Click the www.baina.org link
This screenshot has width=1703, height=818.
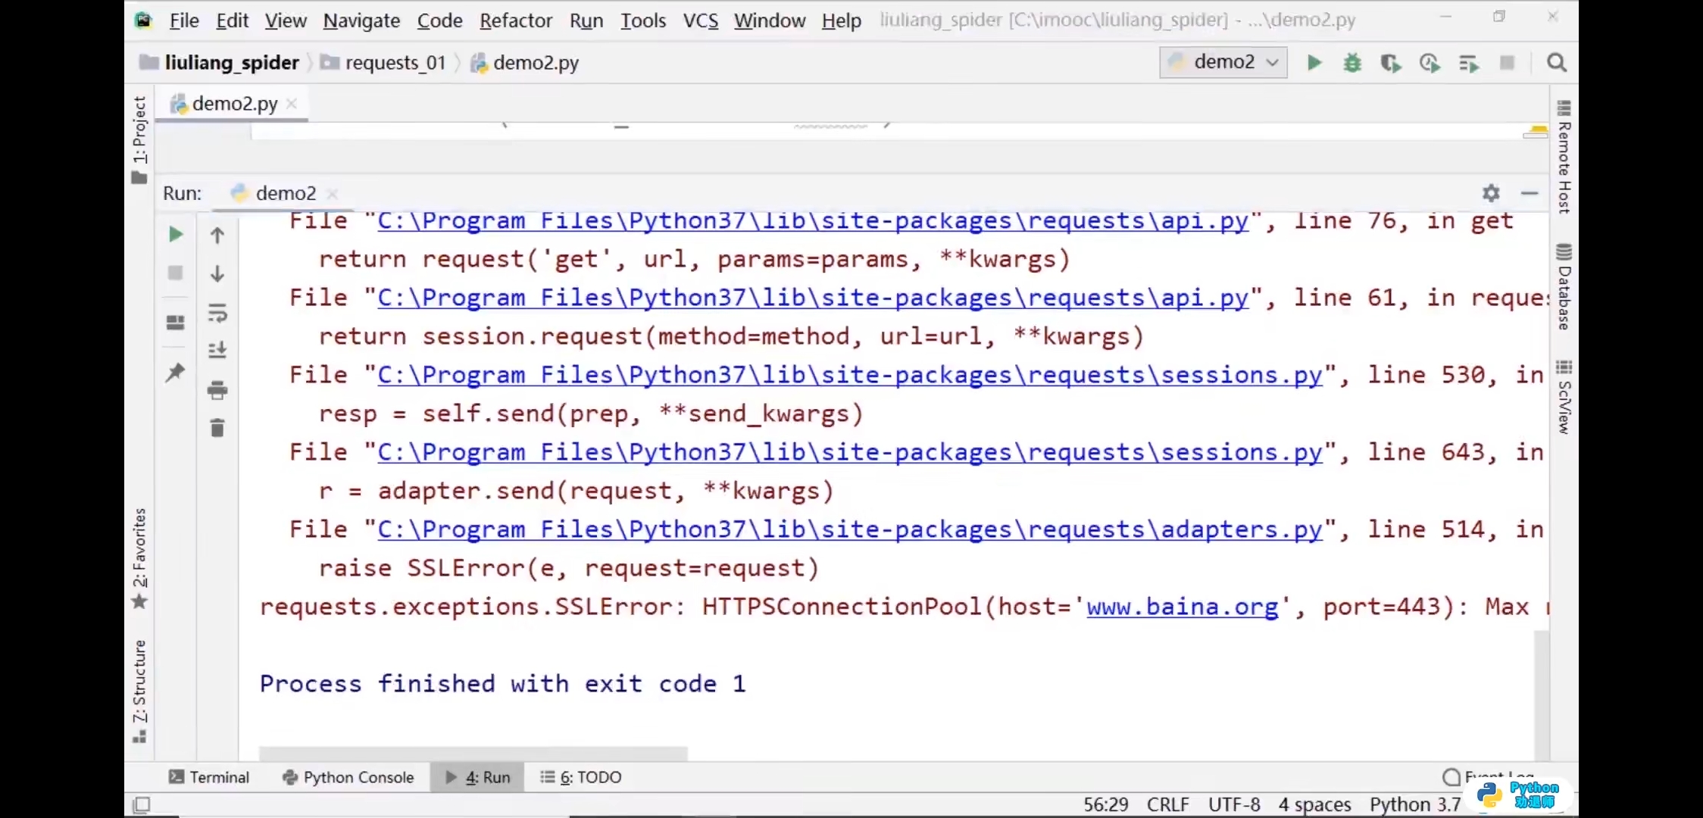point(1182,607)
